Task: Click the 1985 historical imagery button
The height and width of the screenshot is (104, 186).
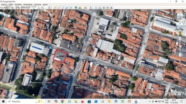Action: 7,97
